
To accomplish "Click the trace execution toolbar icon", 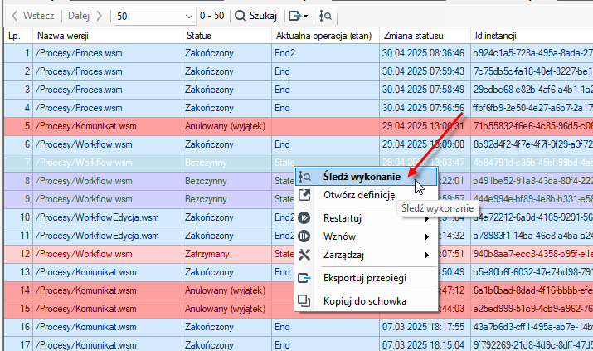I will [x=325, y=16].
